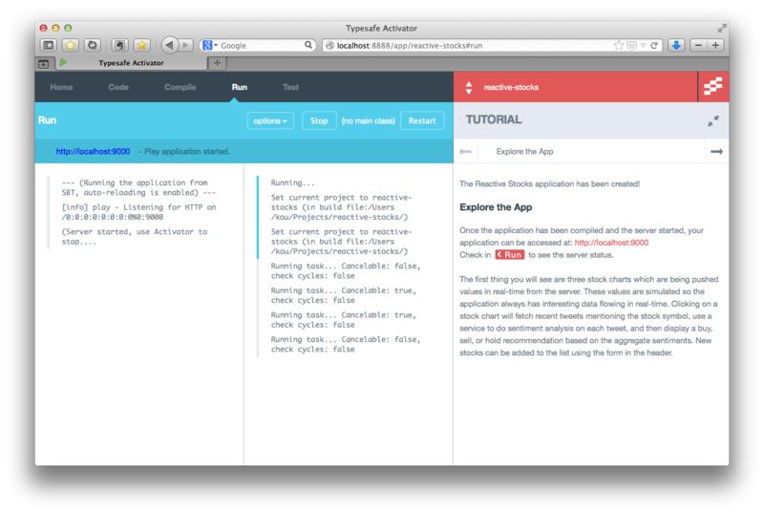Click the sync arrows toolbar icon

pos(92,45)
